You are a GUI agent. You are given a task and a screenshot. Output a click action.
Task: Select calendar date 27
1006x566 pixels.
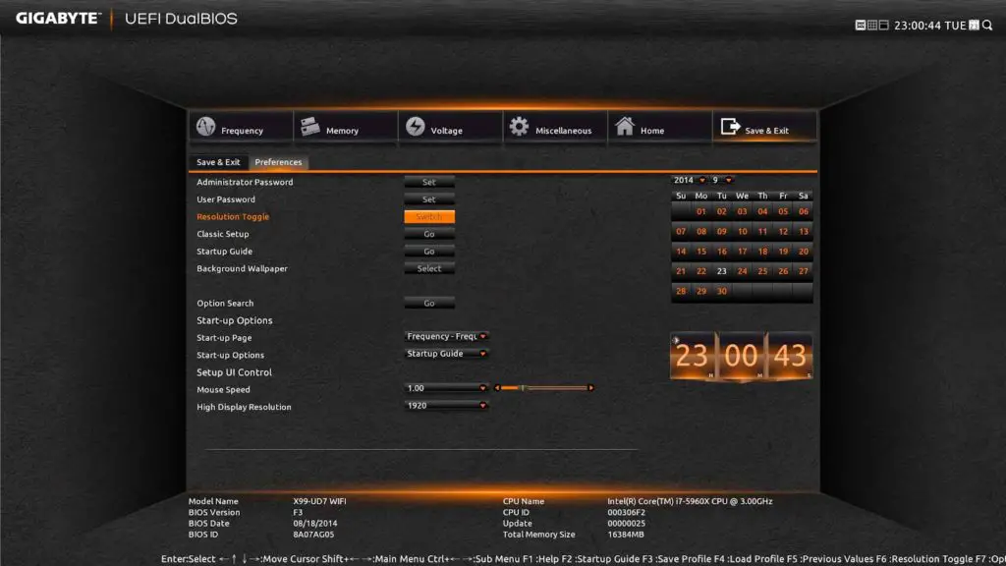click(804, 271)
